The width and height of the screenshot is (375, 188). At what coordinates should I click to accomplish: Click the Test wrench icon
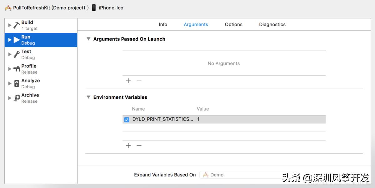[17, 55]
